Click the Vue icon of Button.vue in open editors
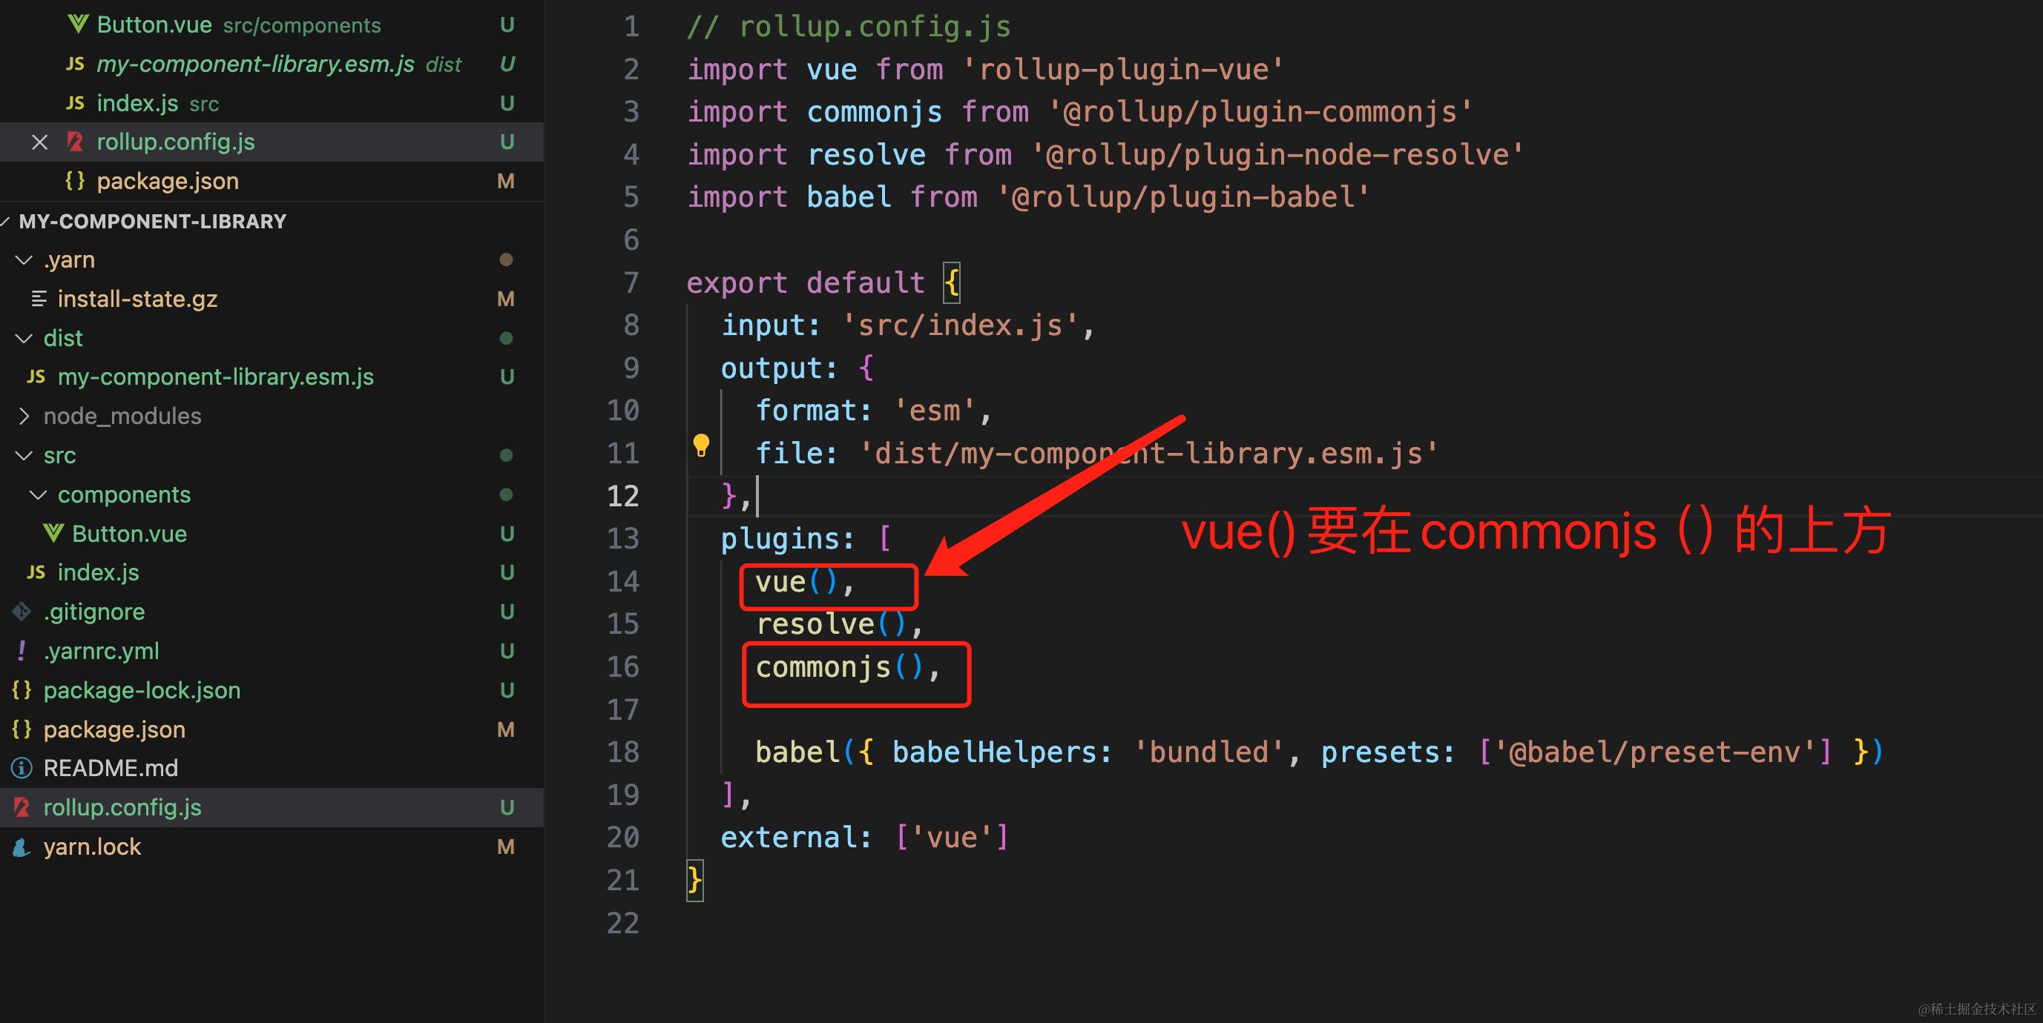 (77, 24)
